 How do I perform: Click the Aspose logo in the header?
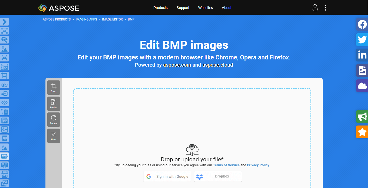(59, 8)
